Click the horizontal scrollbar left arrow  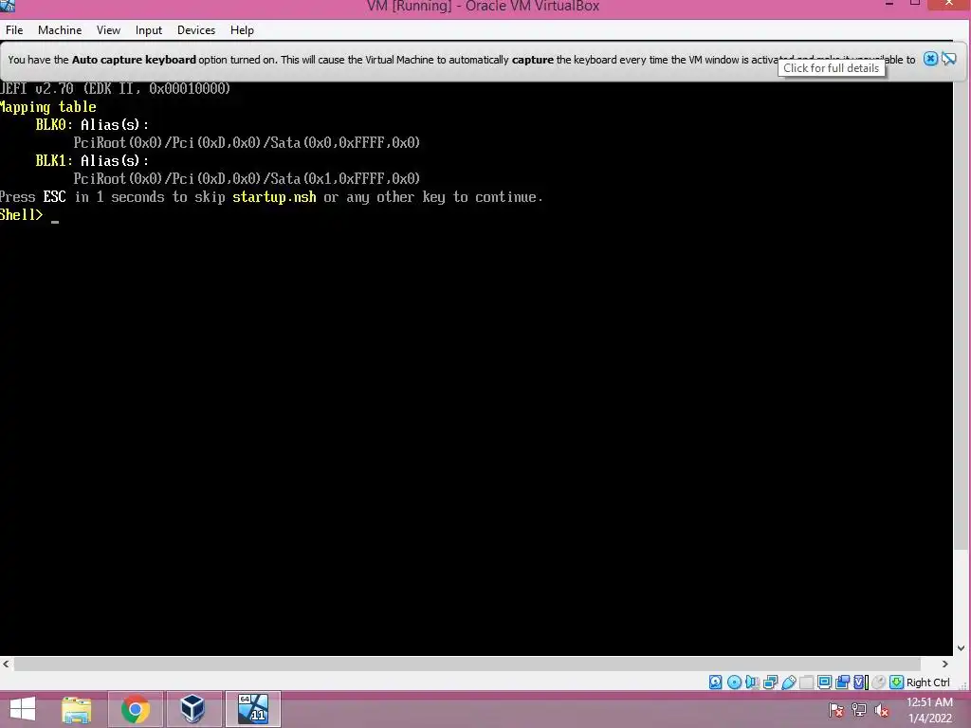tap(7, 664)
